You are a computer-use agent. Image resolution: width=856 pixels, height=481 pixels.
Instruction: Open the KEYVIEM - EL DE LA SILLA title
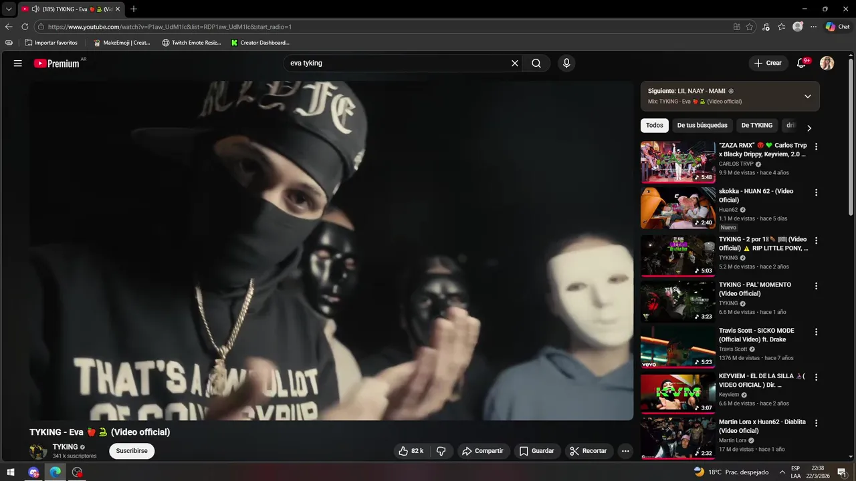(762, 381)
